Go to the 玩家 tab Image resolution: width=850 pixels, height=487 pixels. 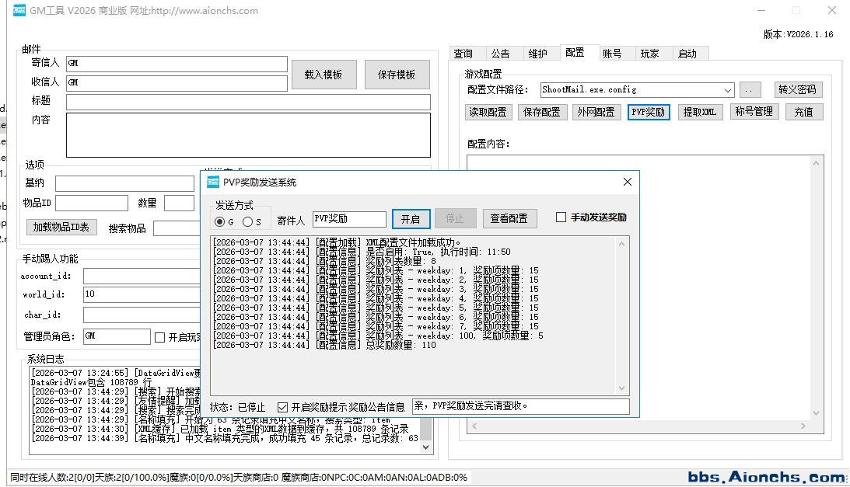pyautogui.click(x=649, y=54)
